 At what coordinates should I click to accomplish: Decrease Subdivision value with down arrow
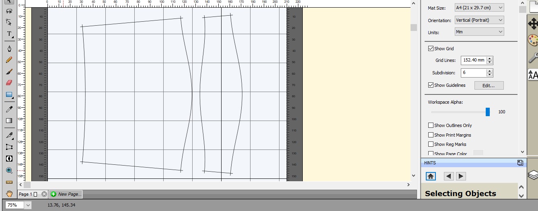point(489,75)
